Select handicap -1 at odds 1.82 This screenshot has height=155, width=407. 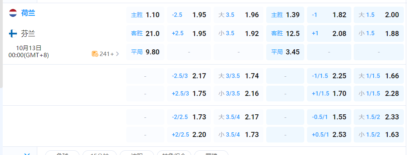(329, 15)
